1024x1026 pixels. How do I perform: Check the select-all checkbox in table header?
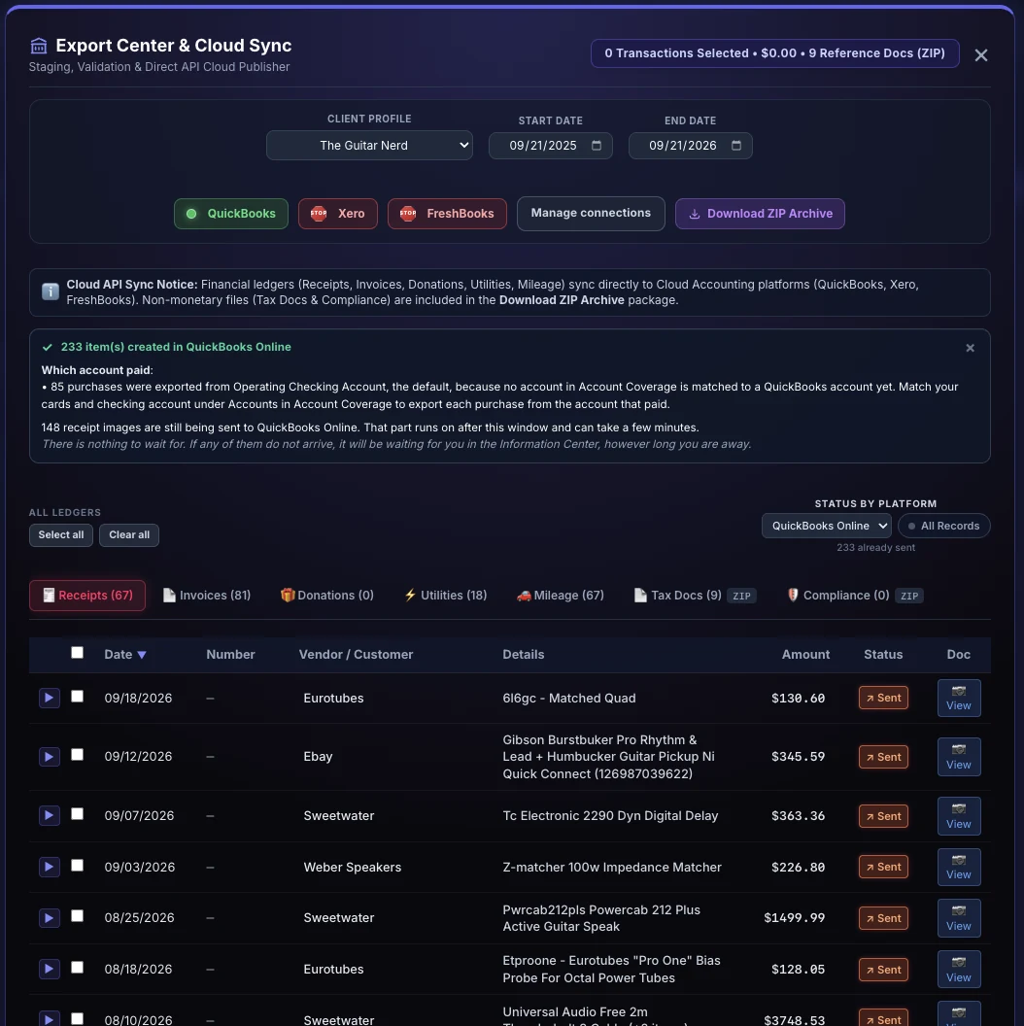coord(77,652)
